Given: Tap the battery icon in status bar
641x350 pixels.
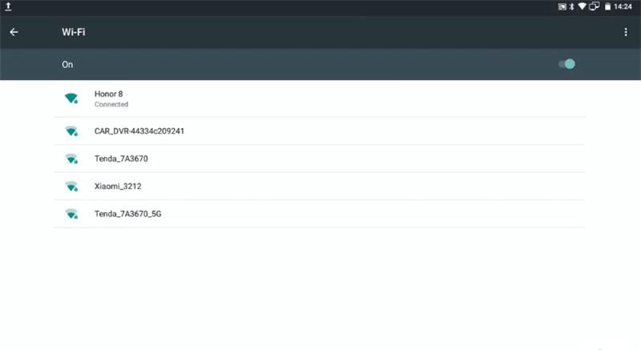Looking at the screenshot, I should click(608, 6).
